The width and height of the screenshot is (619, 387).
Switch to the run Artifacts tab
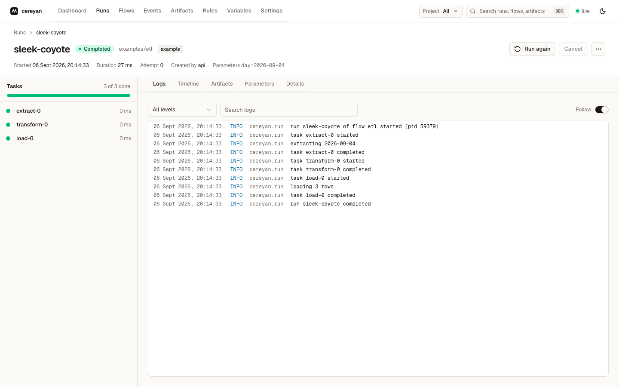222,84
